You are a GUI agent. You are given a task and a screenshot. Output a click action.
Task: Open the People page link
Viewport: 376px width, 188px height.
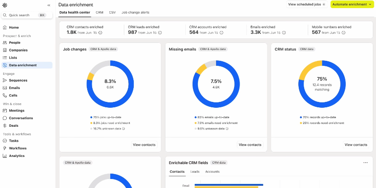click(x=14, y=42)
